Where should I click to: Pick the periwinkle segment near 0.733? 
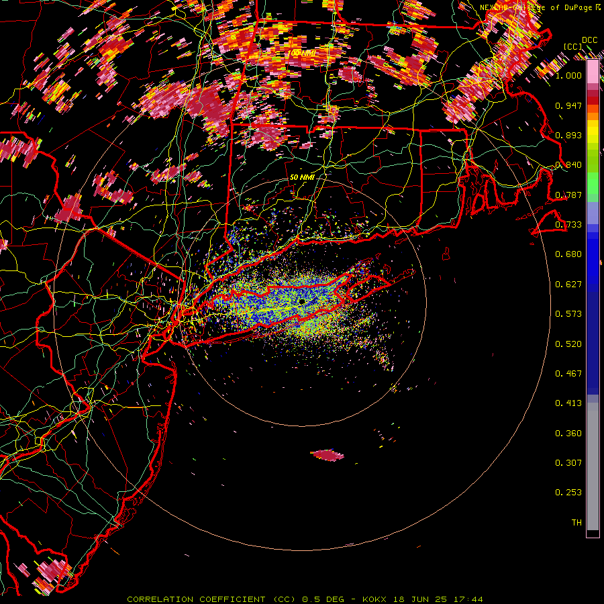(593, 213)
